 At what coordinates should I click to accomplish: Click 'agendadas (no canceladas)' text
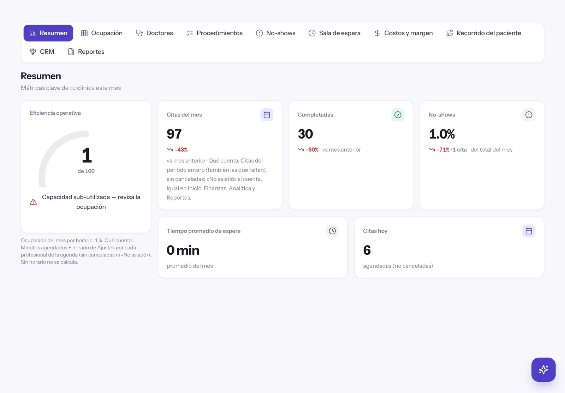398,266
